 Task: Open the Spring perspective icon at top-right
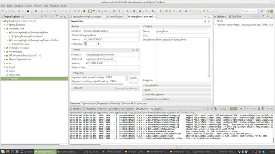tap(272, 11)
